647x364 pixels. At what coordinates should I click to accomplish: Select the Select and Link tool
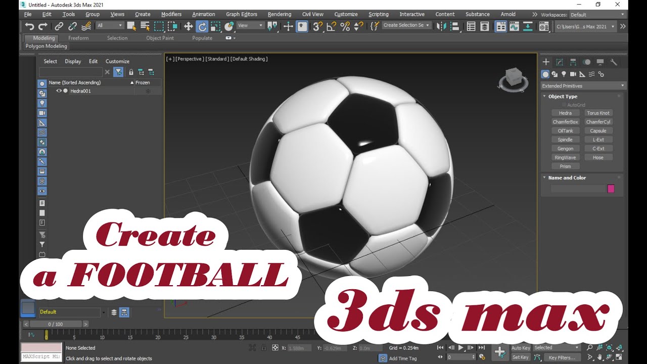click(59, 26)
